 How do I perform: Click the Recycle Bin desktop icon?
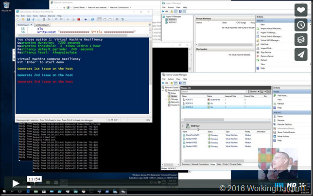click(6, 6)
